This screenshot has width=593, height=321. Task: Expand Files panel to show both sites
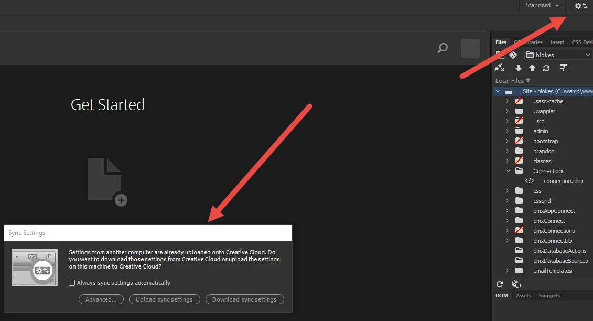(x=564, y=68)
